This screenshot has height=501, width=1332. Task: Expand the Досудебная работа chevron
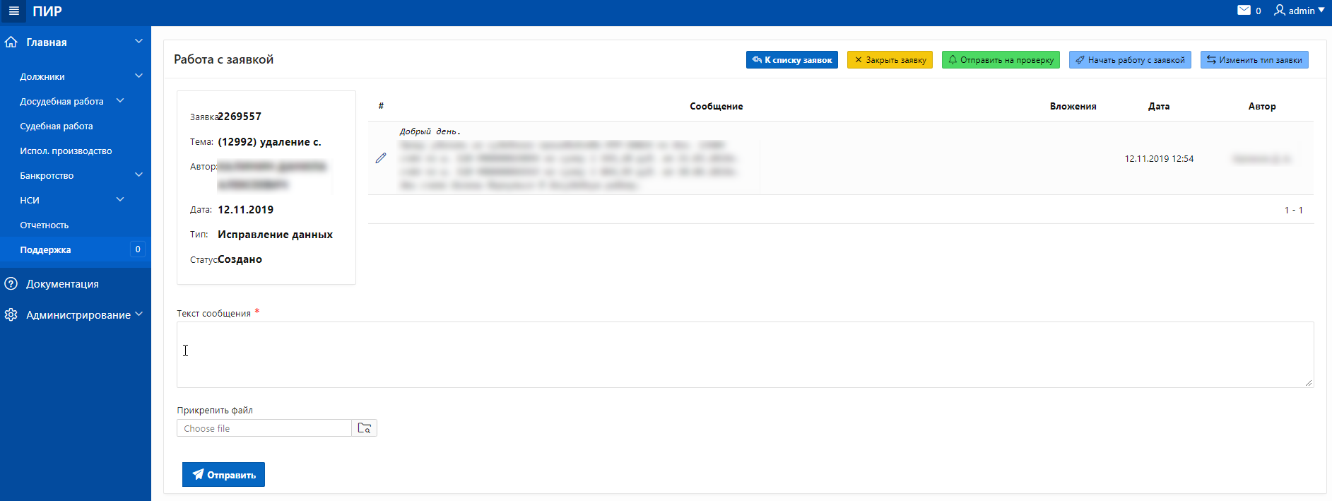tap(120, 100)
